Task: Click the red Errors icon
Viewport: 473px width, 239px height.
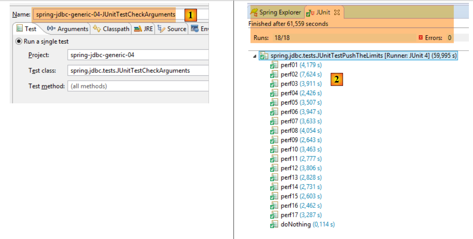Action: point(421,38)
